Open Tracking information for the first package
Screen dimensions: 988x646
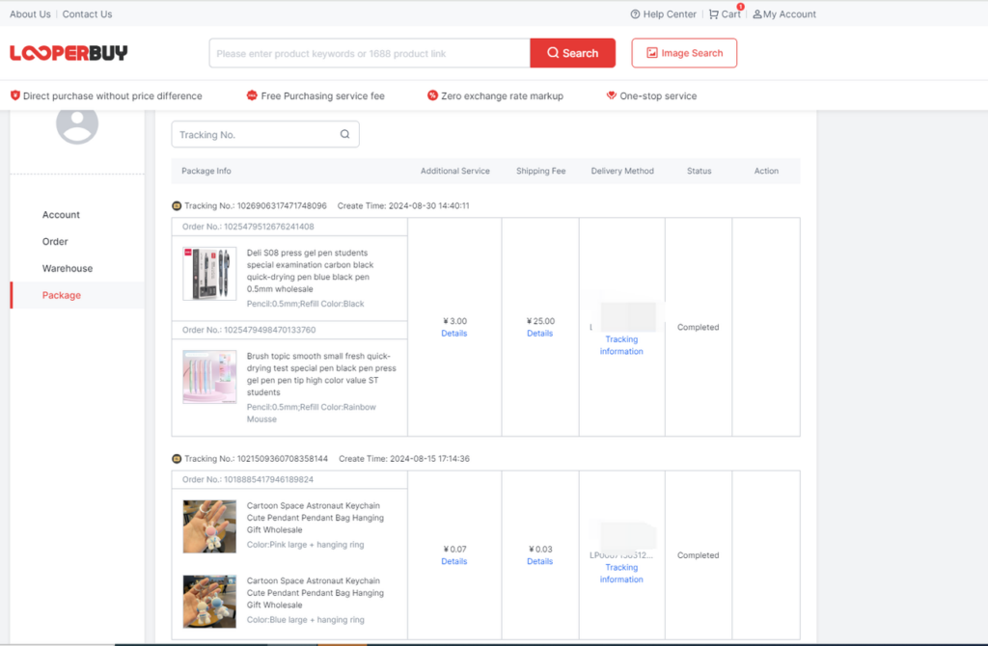[x=621, y=345]
